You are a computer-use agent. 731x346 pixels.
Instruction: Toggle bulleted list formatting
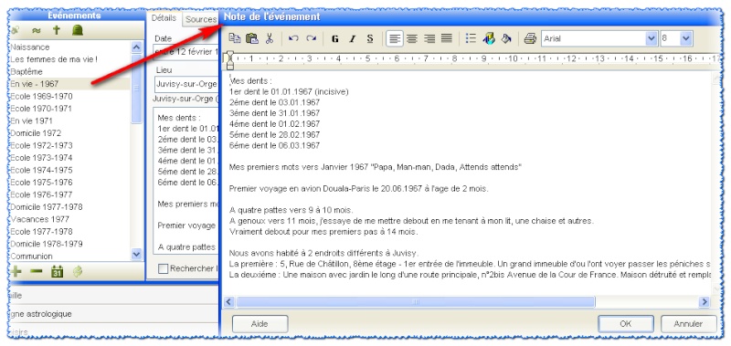471,38
